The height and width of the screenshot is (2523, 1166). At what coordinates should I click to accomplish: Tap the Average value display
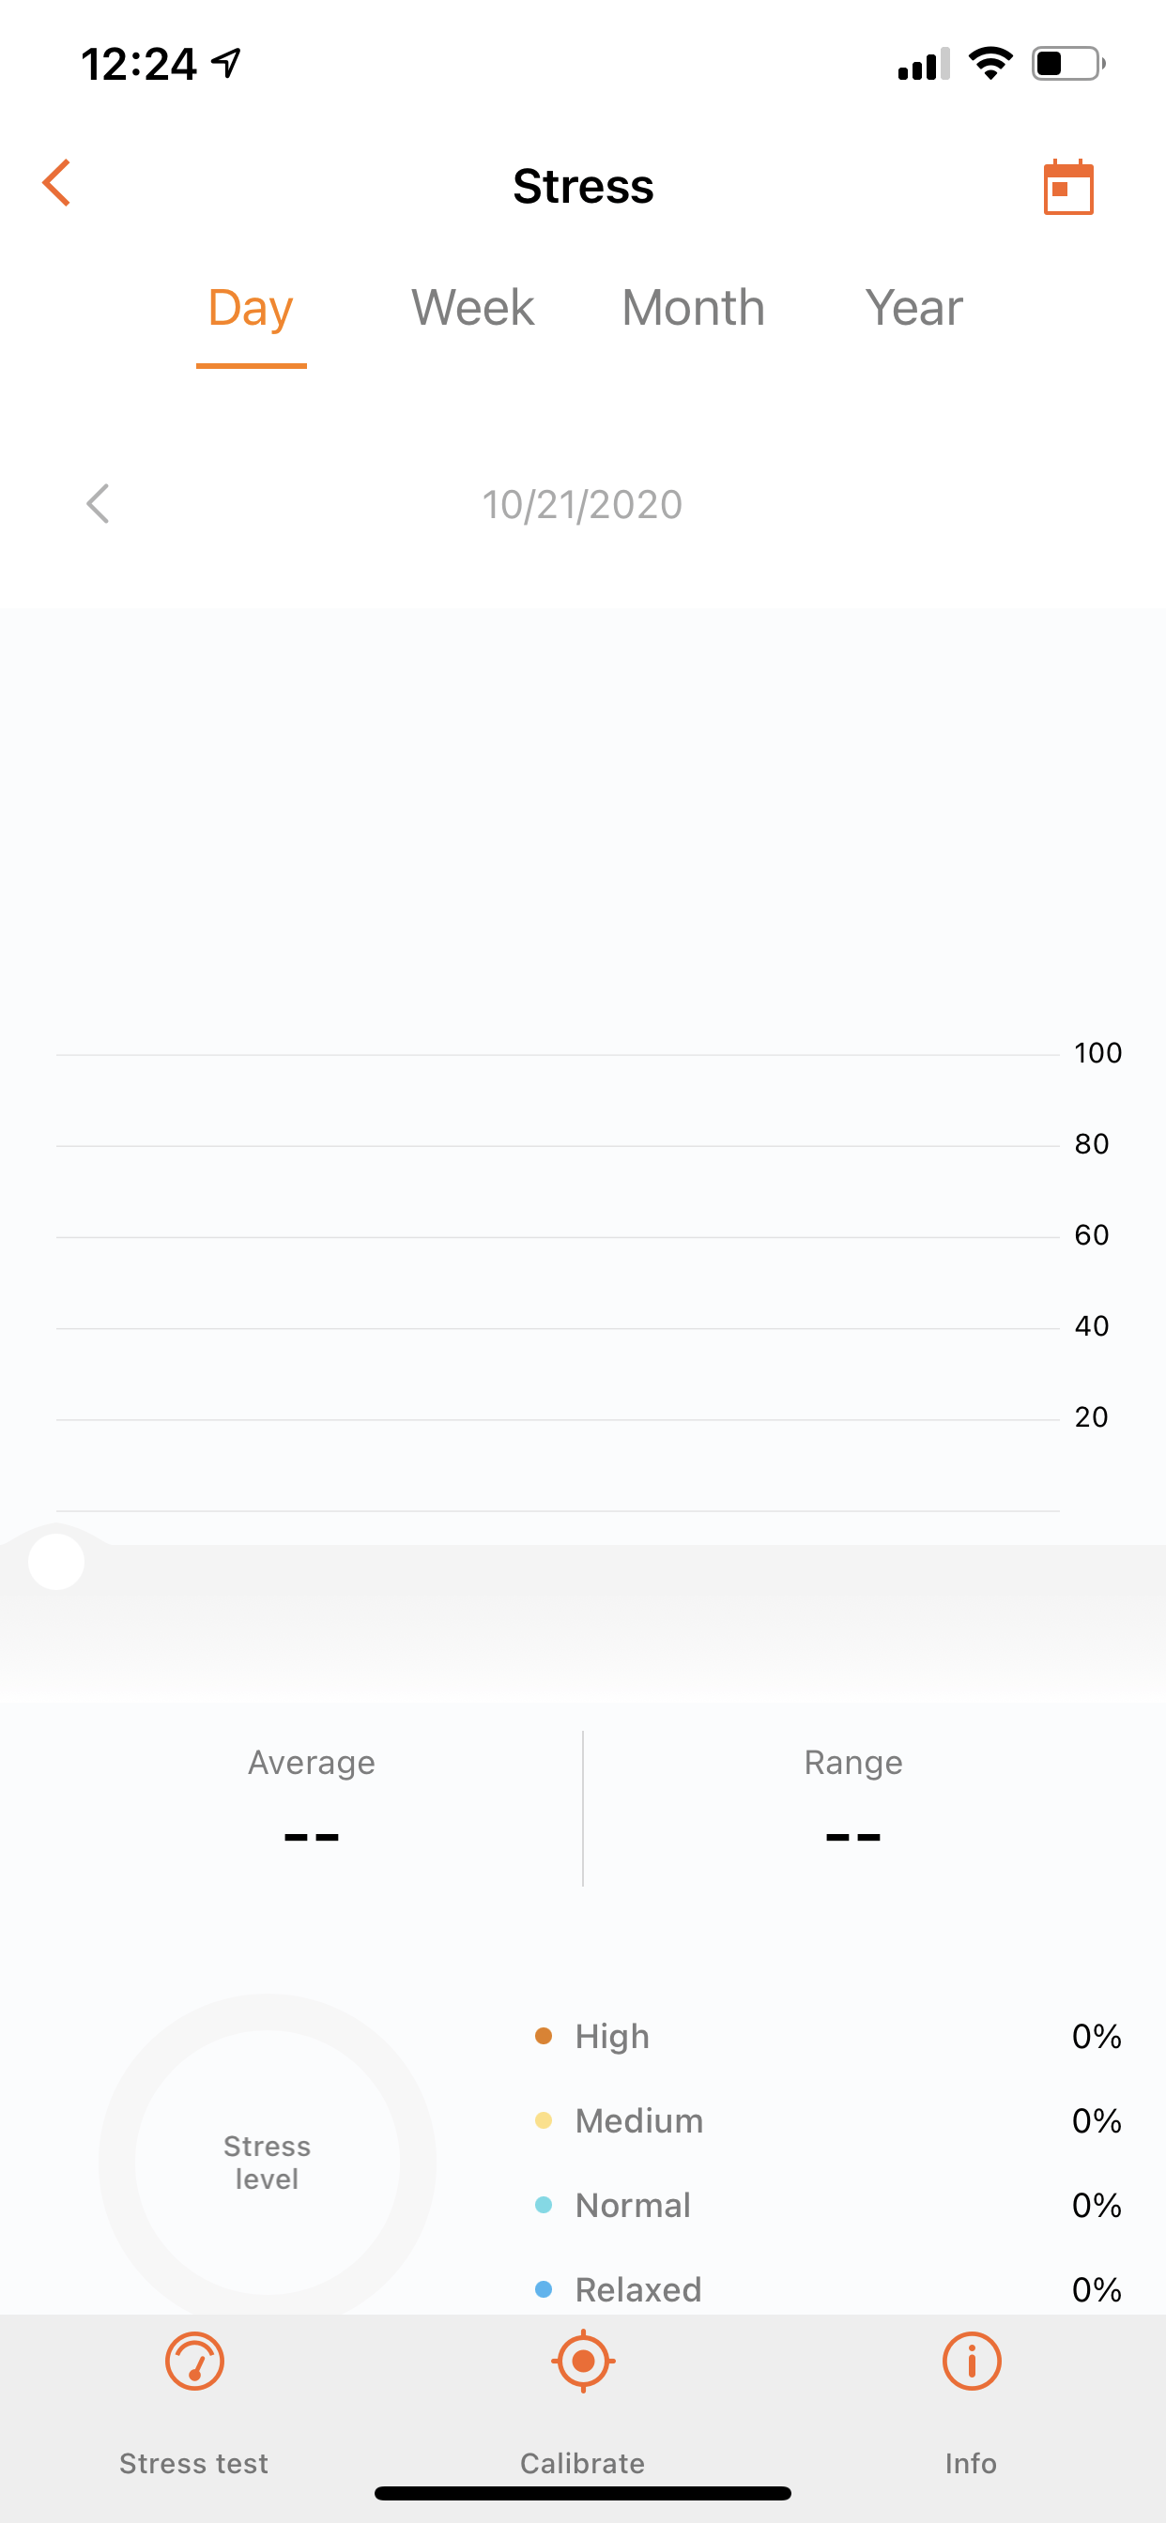[312, 1834]
